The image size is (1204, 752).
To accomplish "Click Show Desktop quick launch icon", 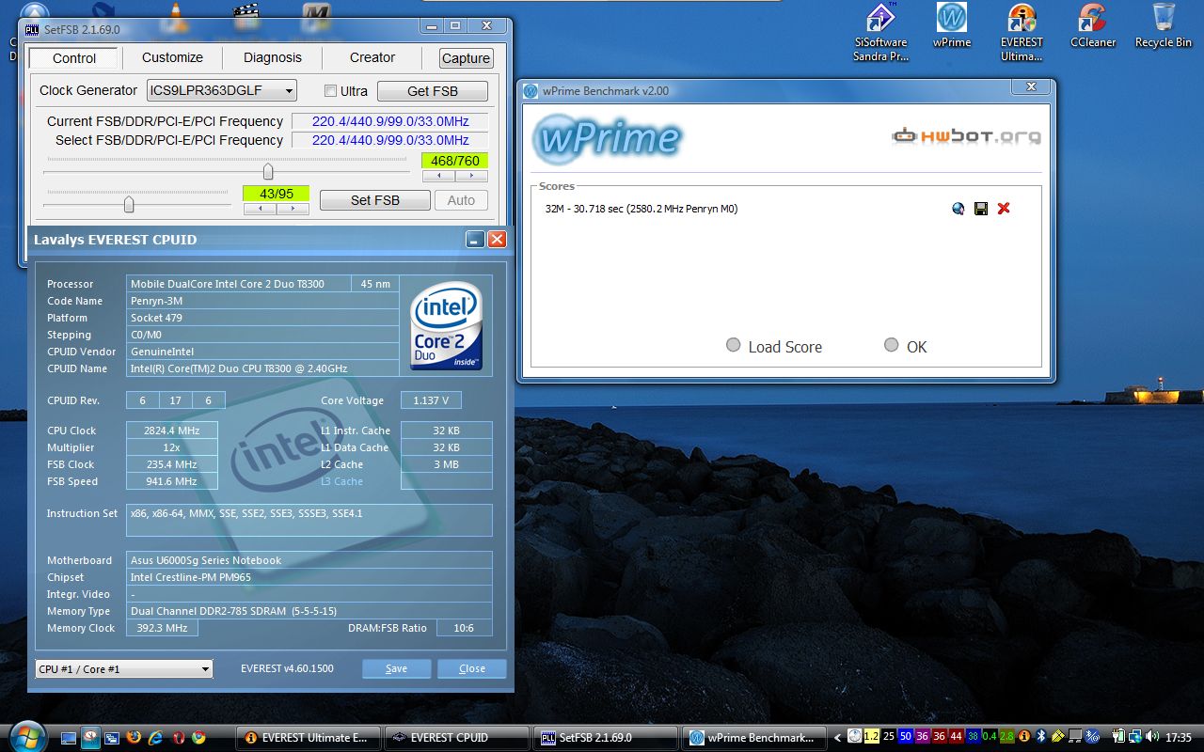I will coord(69,738).
